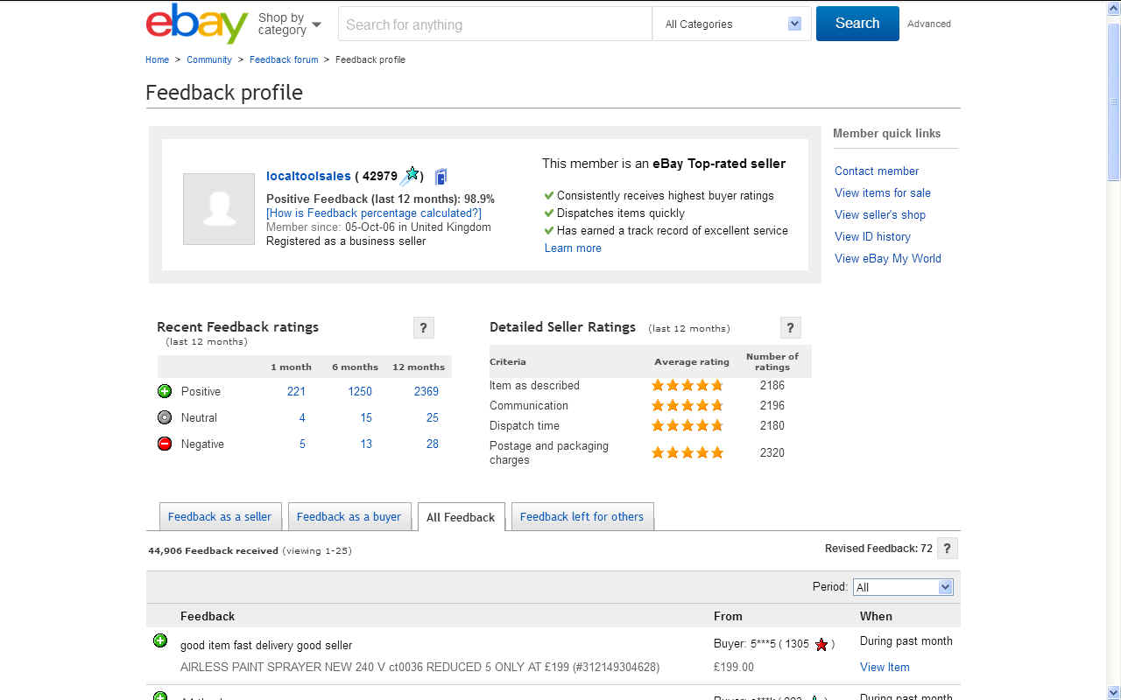Viewport: 1121px width, 700px height.
Task: Click red star next to buyer 5***5
Action: coord(821,645)
